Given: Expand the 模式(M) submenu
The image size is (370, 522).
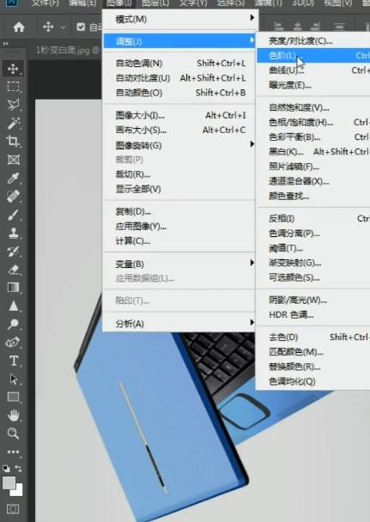Looking at the screenshot, I should 179,19.
